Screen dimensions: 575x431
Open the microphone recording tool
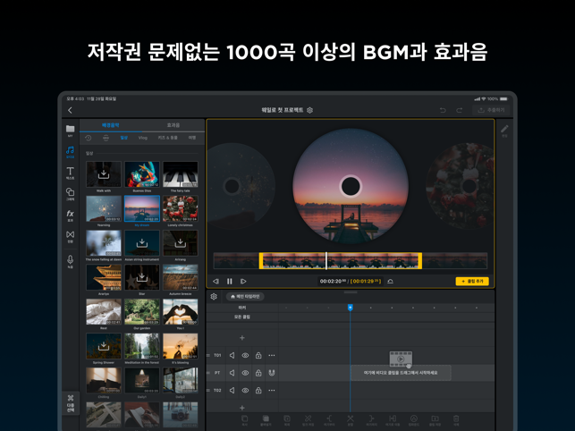[70, 261]
